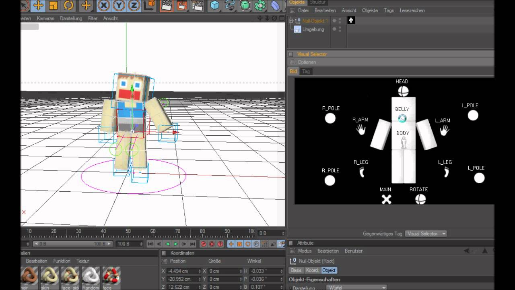Open Benutzer menu in Attribute manager
This screenshot has width=515, height=290.
354,251
